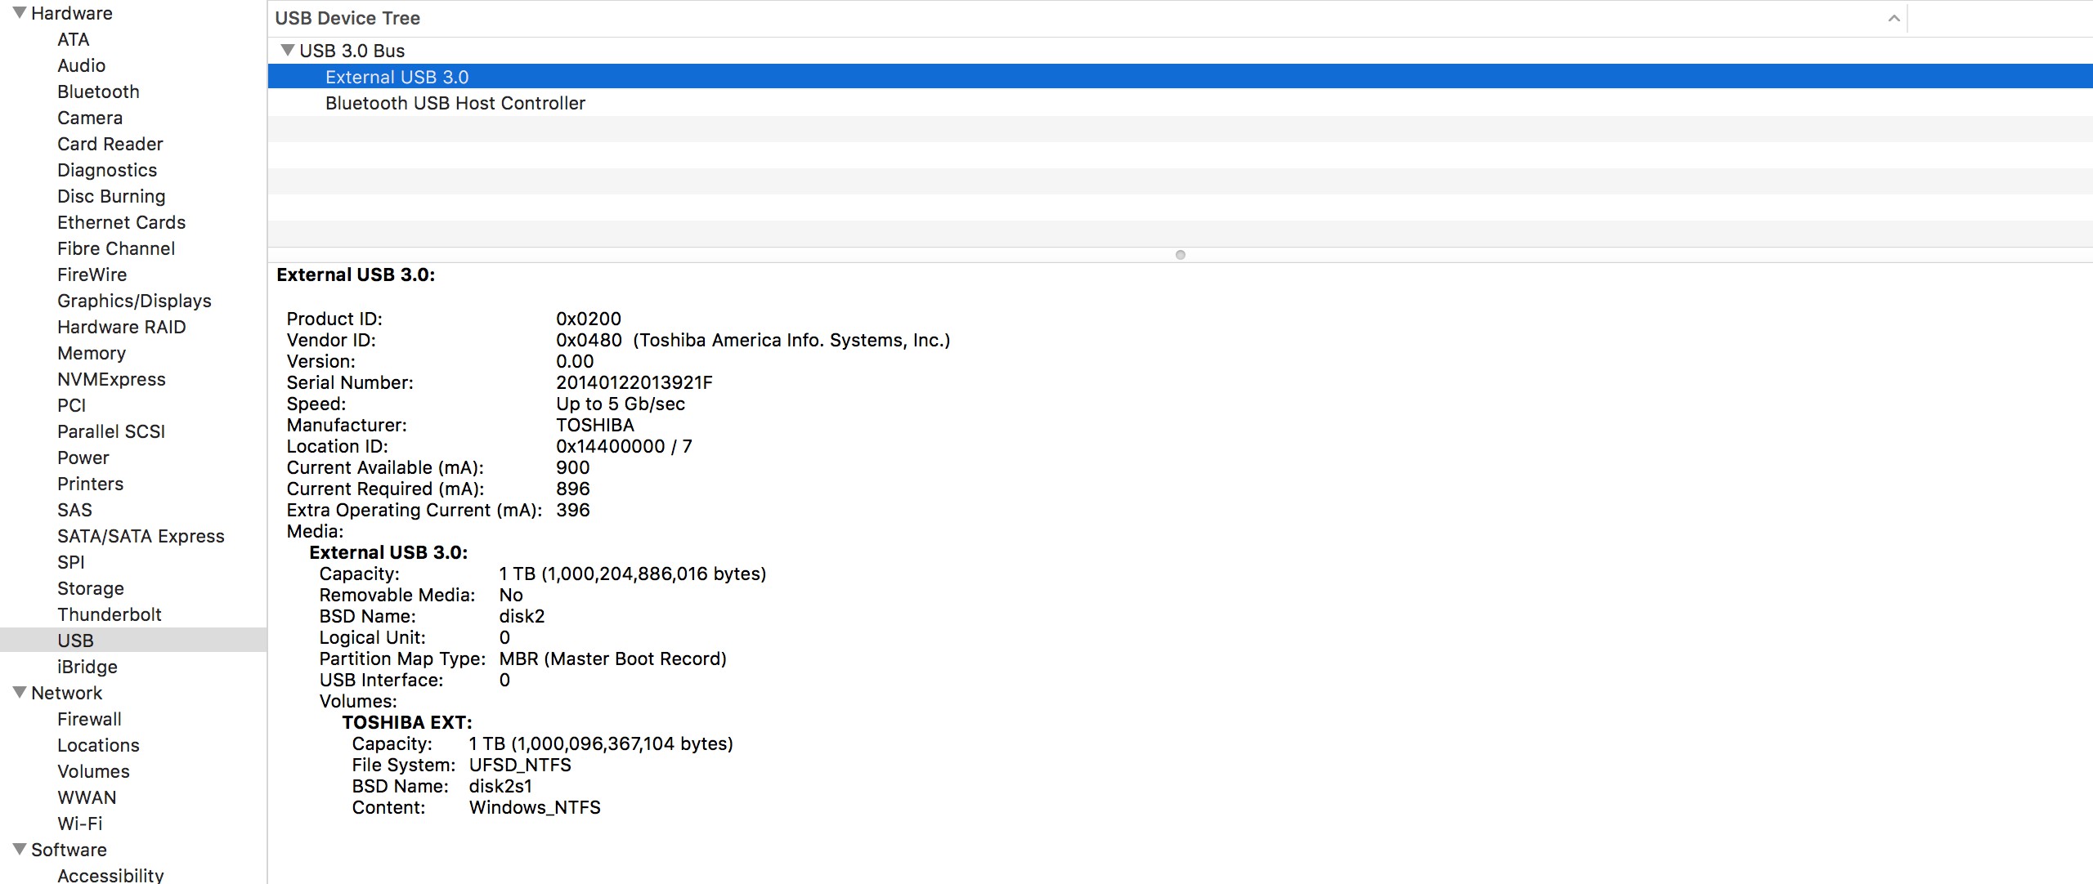2093x884 pixels.
Task: Click the Content value Windows_NTFS
Action: click(x=535, y=807)
